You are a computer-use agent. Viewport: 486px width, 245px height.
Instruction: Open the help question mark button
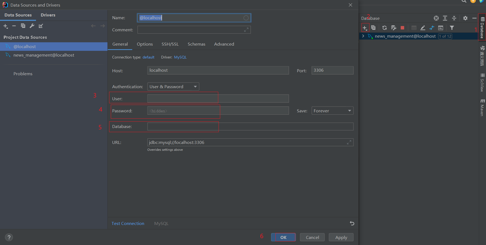point(9,237)
